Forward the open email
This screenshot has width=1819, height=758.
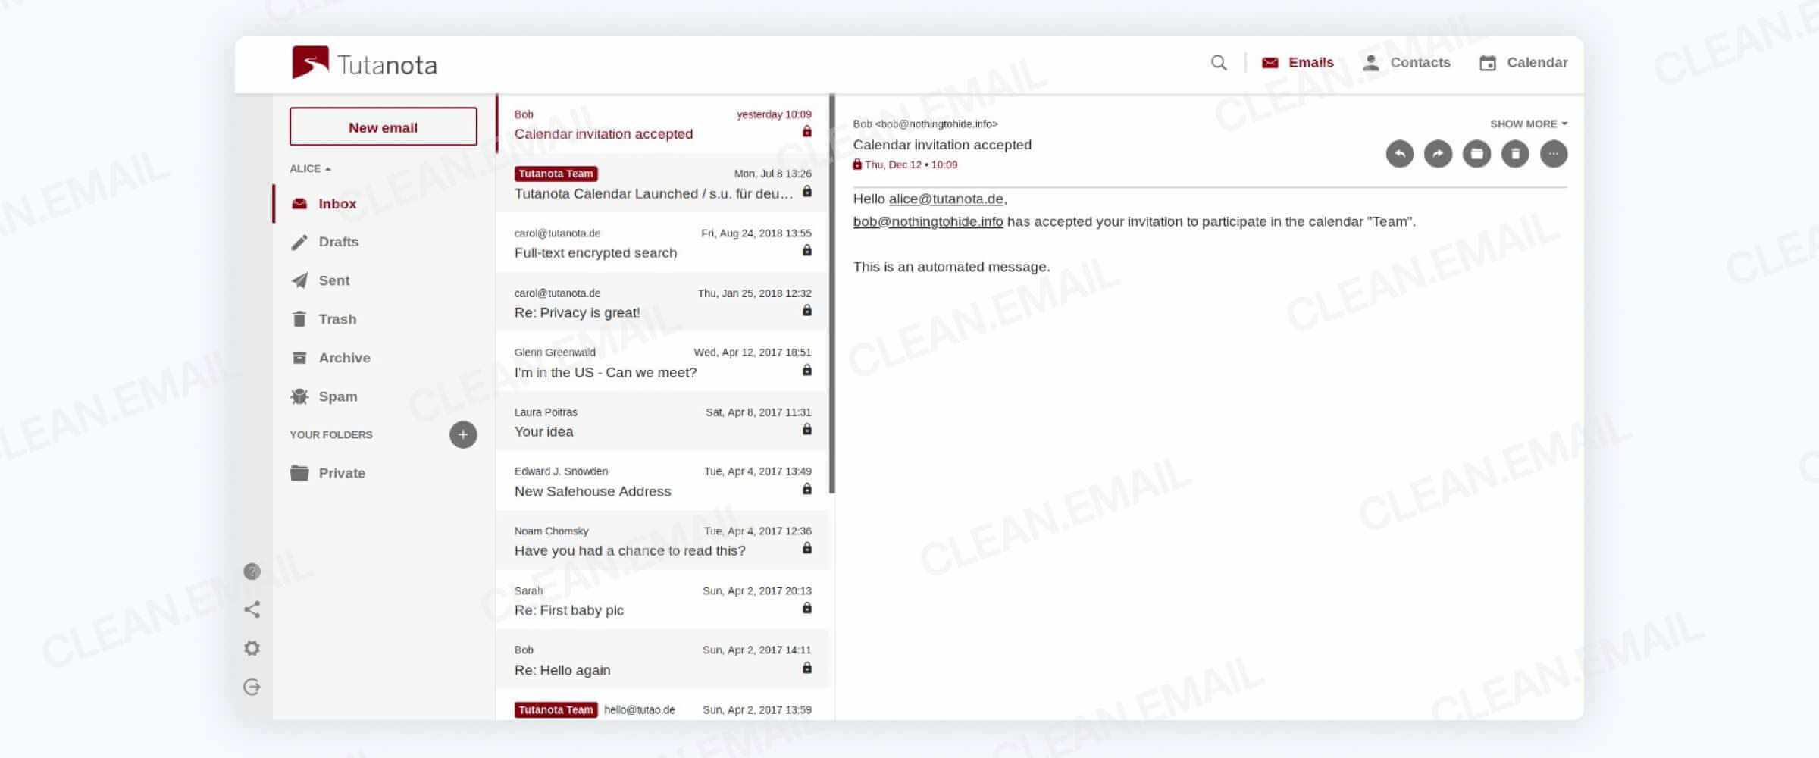pyautogui.click(x=1439, y=154)
